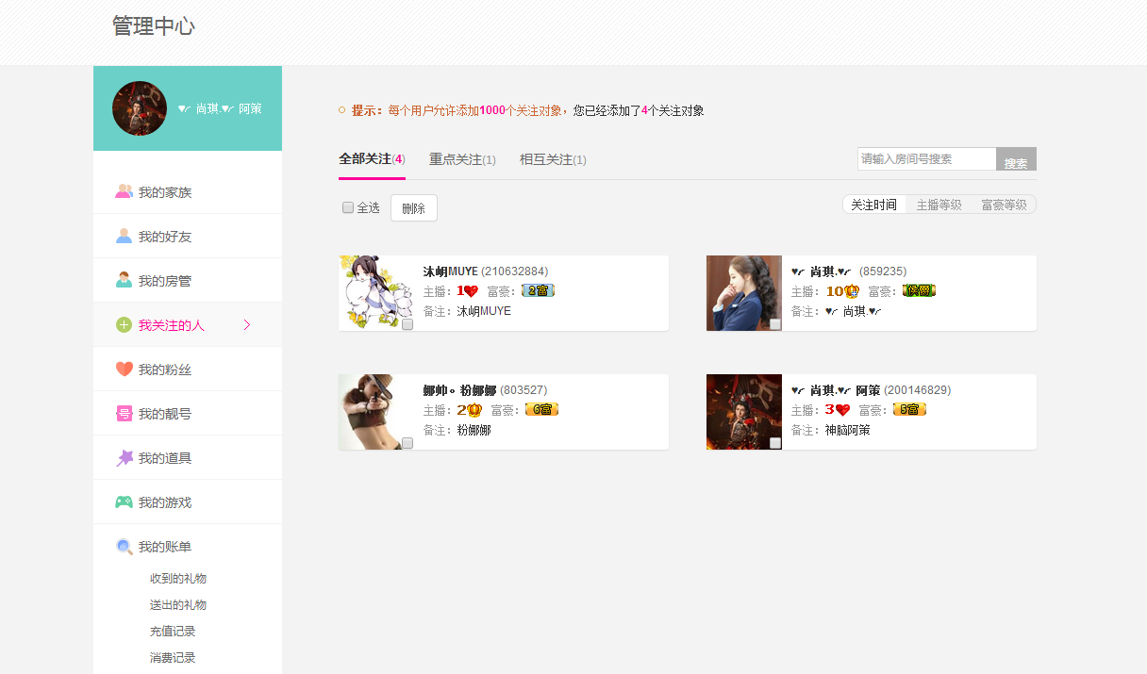Click the green plus icon beside 我关注的人
The image size is (1147, 674).
(x=124, y=325)
